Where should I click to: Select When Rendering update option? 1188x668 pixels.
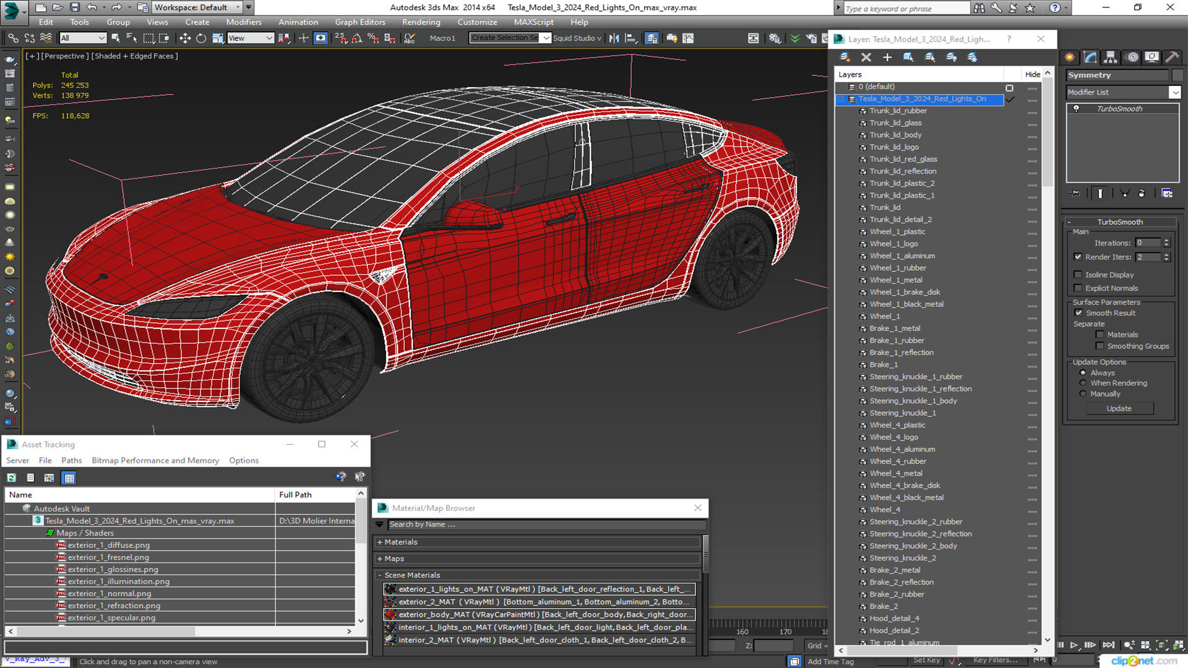tap(1083, 383)
